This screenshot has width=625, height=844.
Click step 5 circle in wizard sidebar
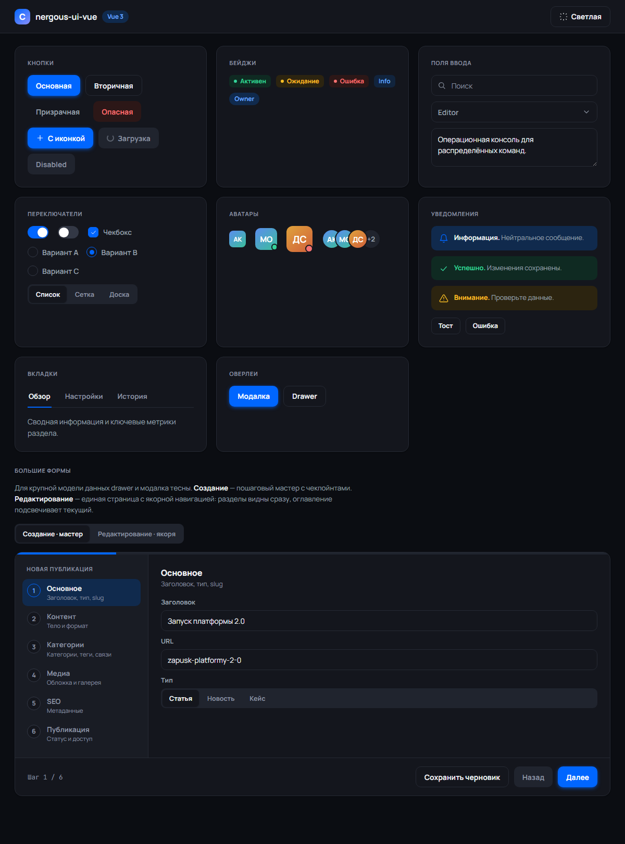pos(34,703)
